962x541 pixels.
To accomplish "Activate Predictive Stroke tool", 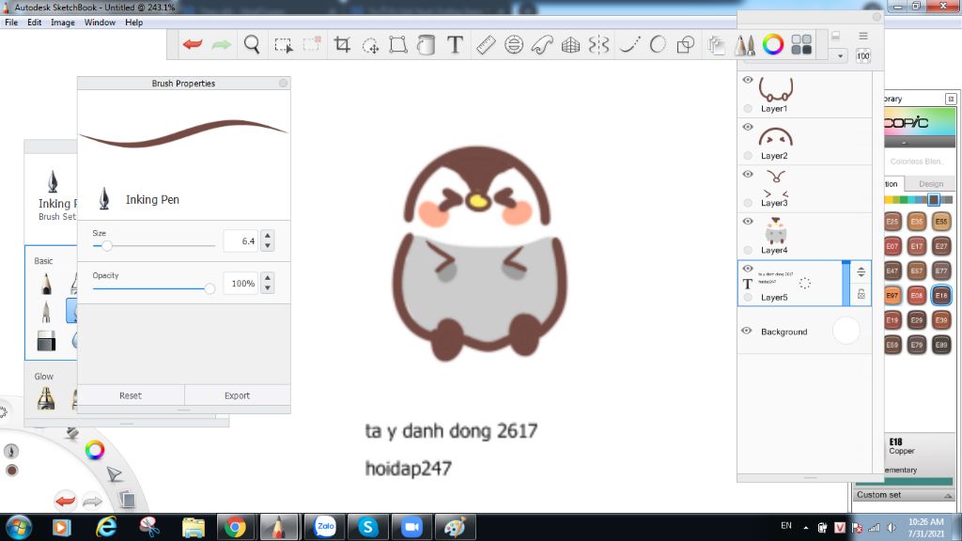I will click(x=658, y=44).
